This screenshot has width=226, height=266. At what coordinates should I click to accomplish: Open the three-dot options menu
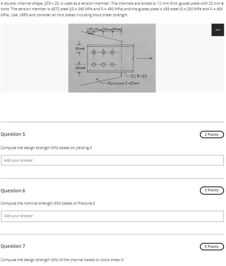[x=218, y=29]
